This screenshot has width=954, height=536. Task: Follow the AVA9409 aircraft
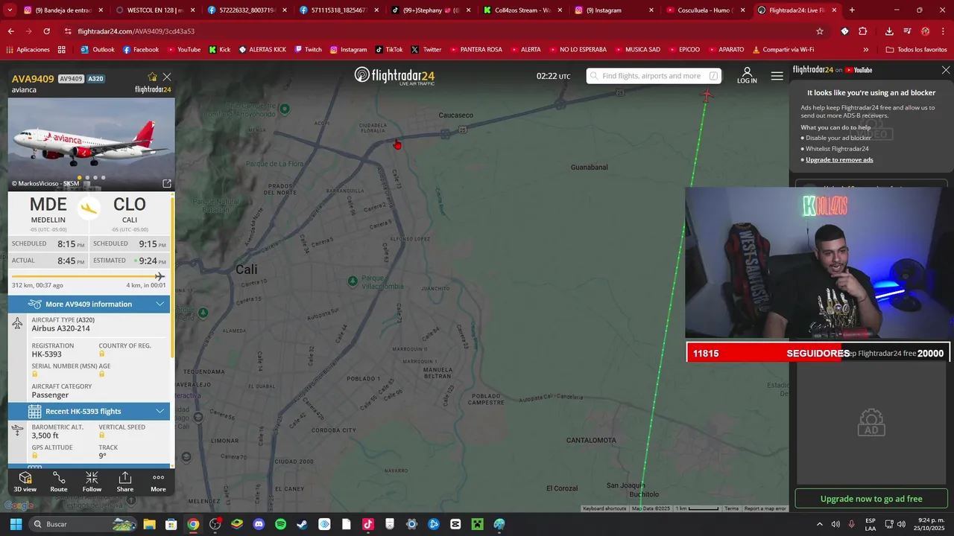coord(92,482)
